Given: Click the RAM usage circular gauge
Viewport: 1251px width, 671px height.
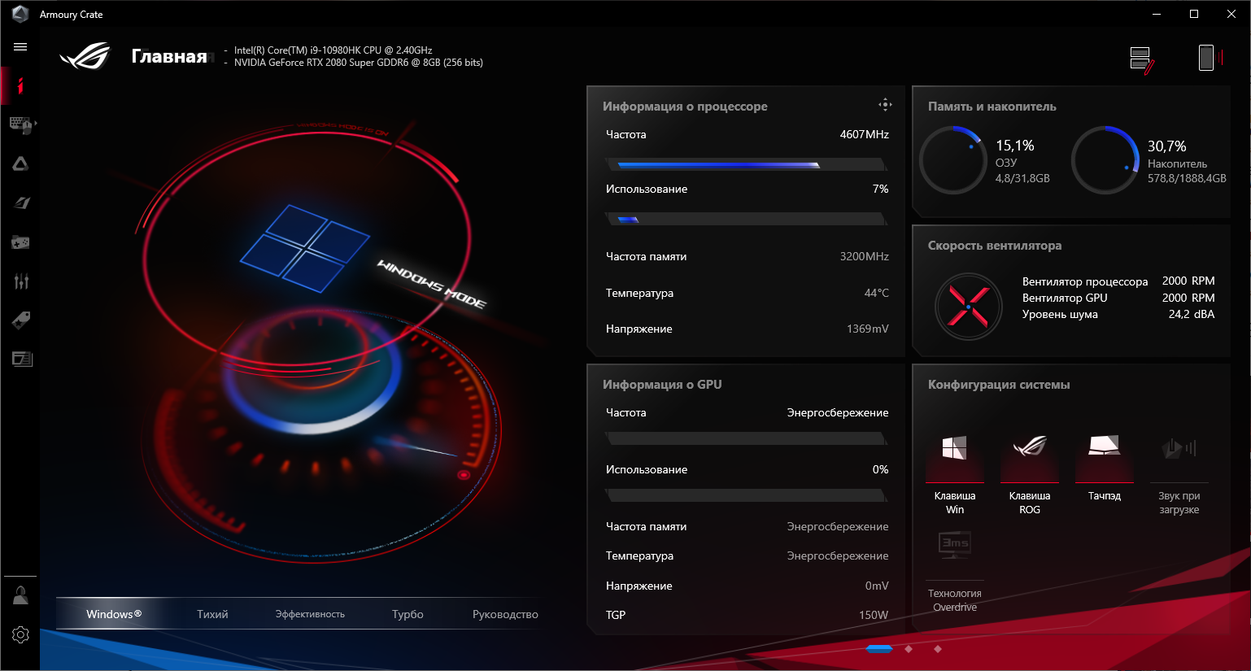Looking at the screenshot, I should click(x=952, y=160).
